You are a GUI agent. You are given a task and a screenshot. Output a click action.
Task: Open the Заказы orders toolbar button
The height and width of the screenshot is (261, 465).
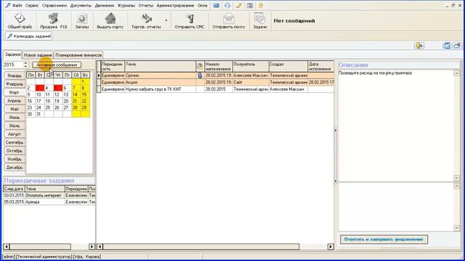[x=82, y=21]
